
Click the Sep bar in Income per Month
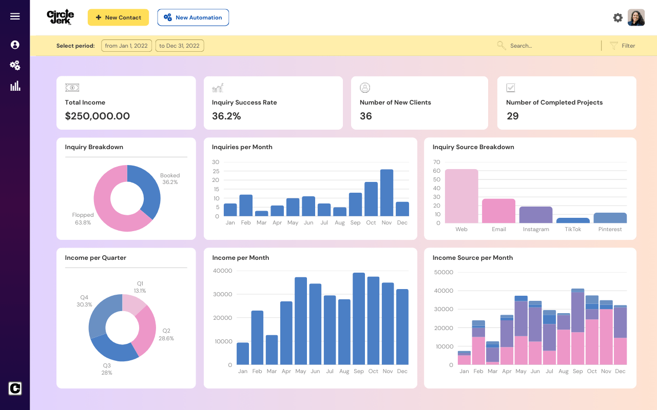(x=359, y=319)
